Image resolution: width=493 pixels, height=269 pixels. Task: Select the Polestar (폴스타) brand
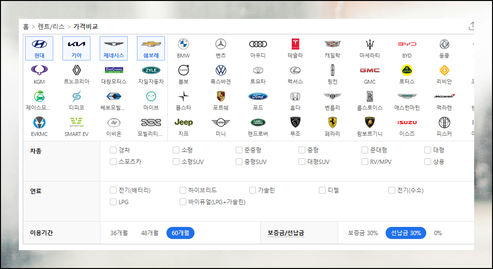coord(183,96)
